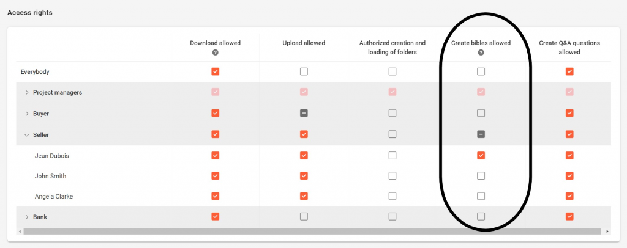Viewport: 627px width, 248px height.
Task: Check folder creation for Jean Dubois
Action: [392, 155]
